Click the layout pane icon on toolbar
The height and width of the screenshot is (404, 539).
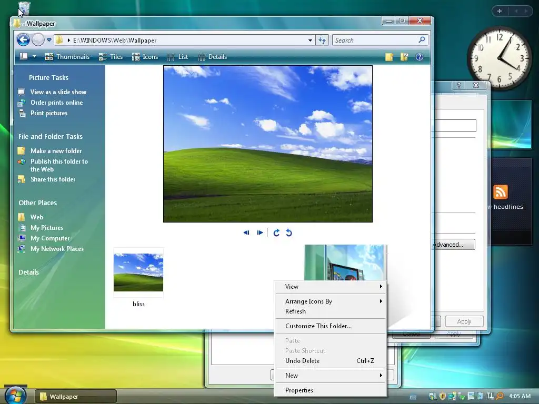[24, 56]
